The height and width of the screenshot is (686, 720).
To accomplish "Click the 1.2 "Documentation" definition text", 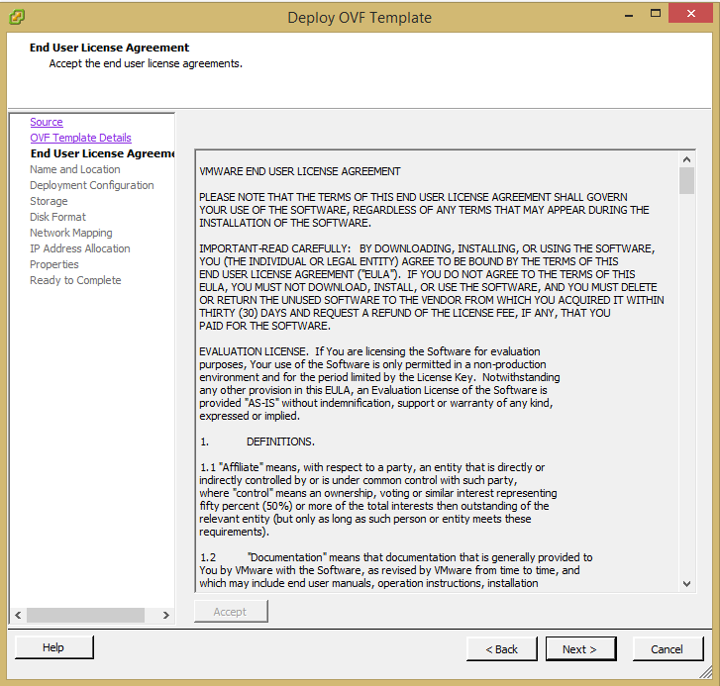I will [396, 570].
